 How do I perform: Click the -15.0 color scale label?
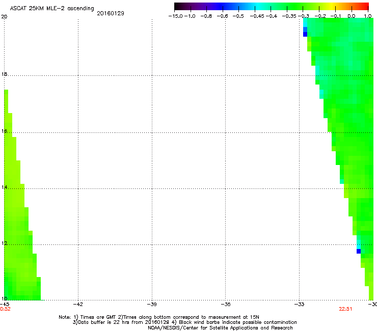tap(176, 16)
